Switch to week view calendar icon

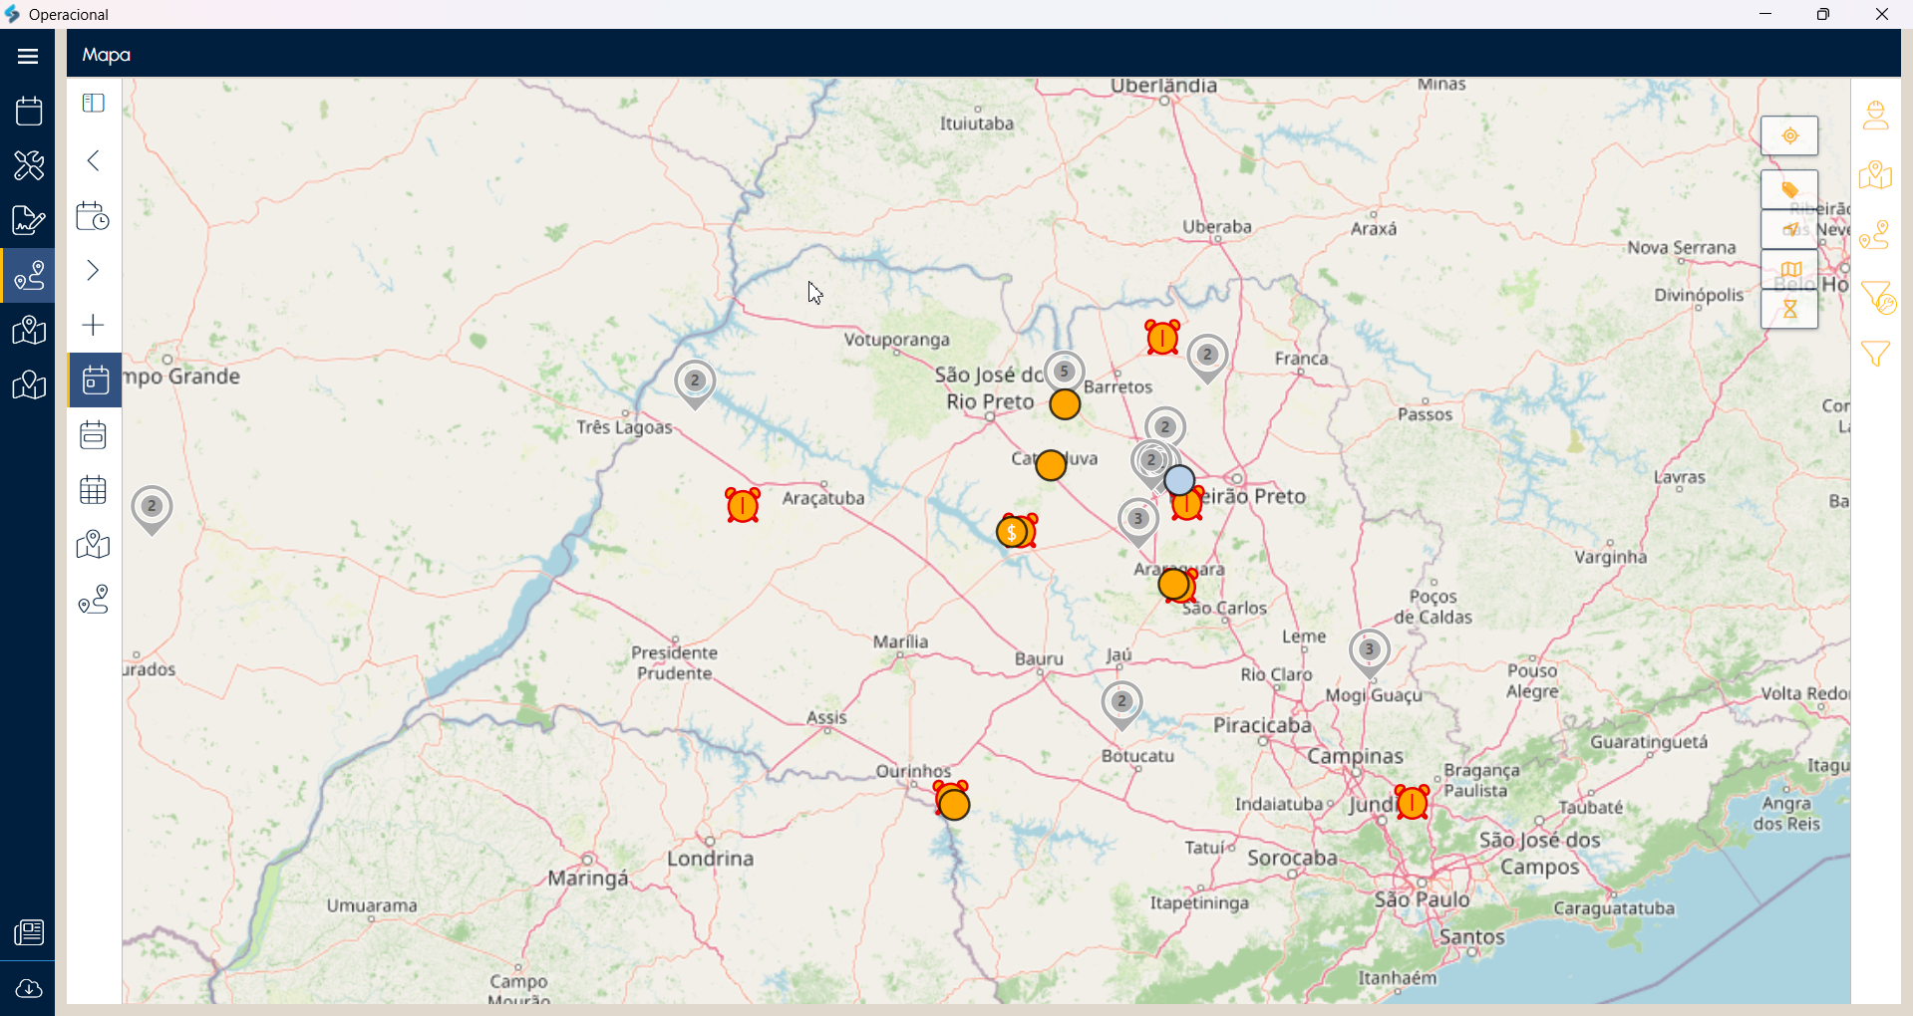click(x=94, y=434)
